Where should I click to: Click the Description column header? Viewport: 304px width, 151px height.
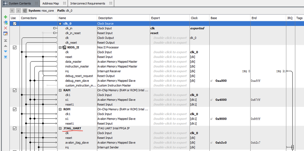pyautogui.click(x=123, y=18)
